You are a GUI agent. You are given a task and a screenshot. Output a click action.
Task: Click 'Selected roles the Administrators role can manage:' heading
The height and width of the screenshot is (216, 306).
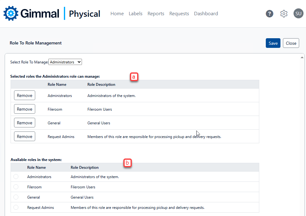pyautogui.click(x=55, y=76)
